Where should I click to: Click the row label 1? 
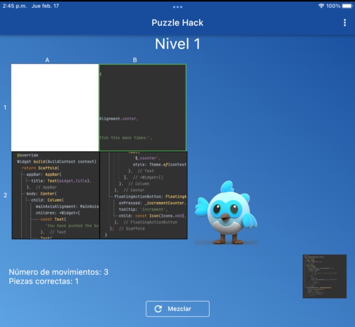click(5, 107)
